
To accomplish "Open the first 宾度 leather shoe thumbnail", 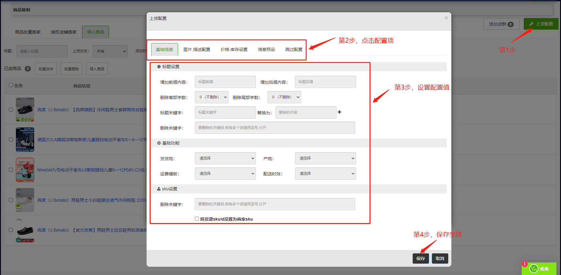I will click(25, 109).
